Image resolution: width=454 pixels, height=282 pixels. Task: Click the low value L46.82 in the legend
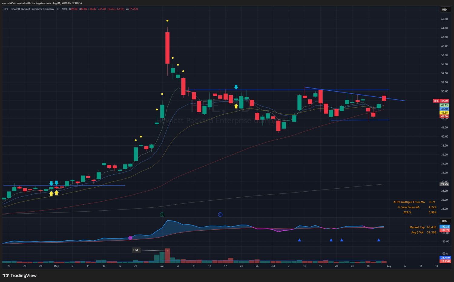pos(92,9)
